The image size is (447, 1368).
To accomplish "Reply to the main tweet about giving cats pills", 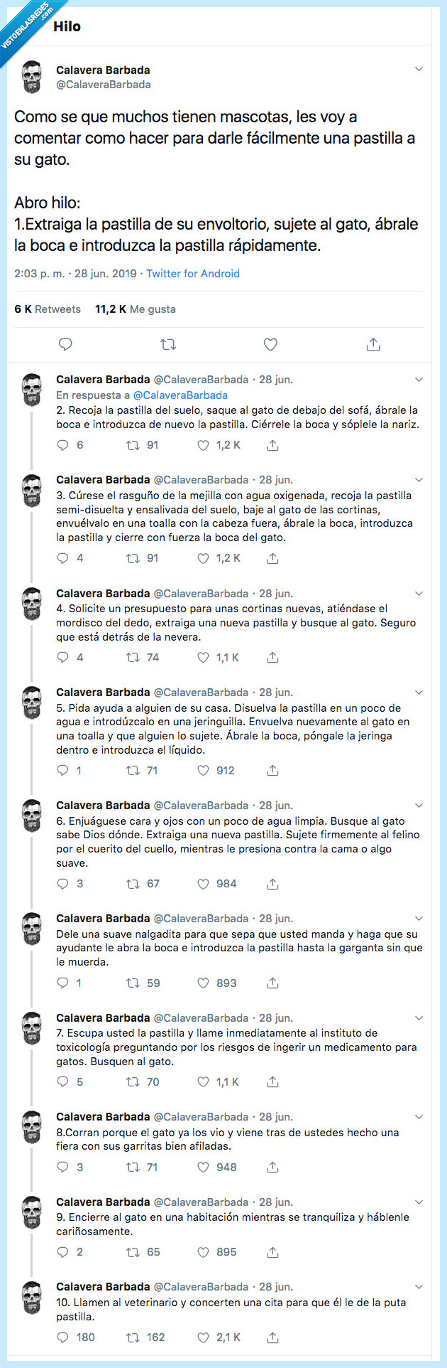I will pos(65,345).
